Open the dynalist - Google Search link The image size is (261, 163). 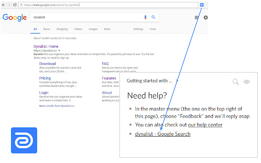[163, 134]
